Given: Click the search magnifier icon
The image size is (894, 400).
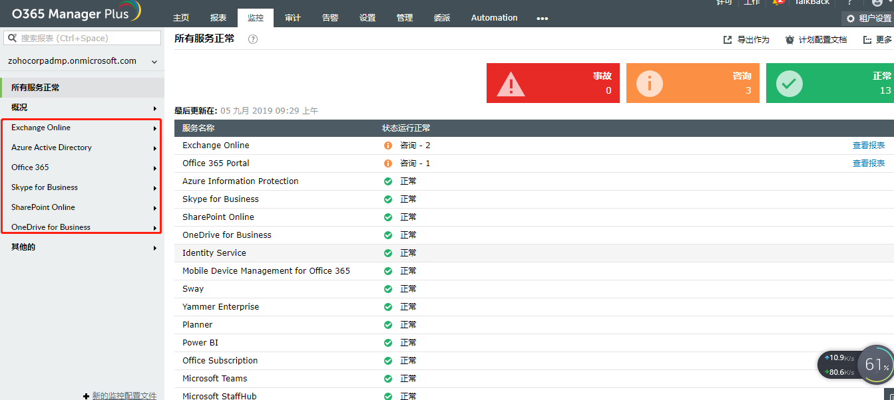Looking at the screenshot, I should click(x=12, y=38).
